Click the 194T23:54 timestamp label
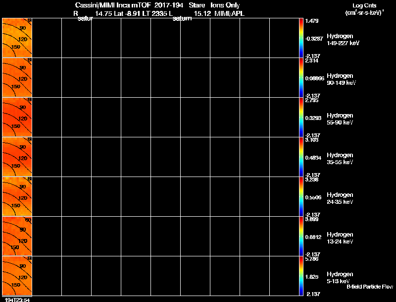The height and width of the screenshot is (302, 396). (x=17, y=300)
